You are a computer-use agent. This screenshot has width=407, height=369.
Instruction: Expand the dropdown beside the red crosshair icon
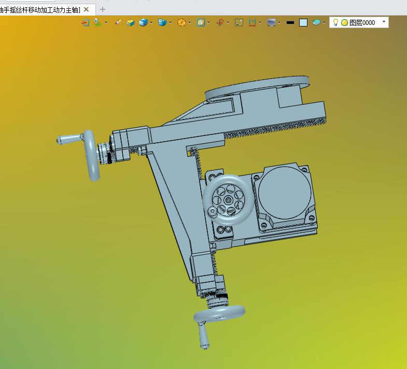click(x=228, y=23)
